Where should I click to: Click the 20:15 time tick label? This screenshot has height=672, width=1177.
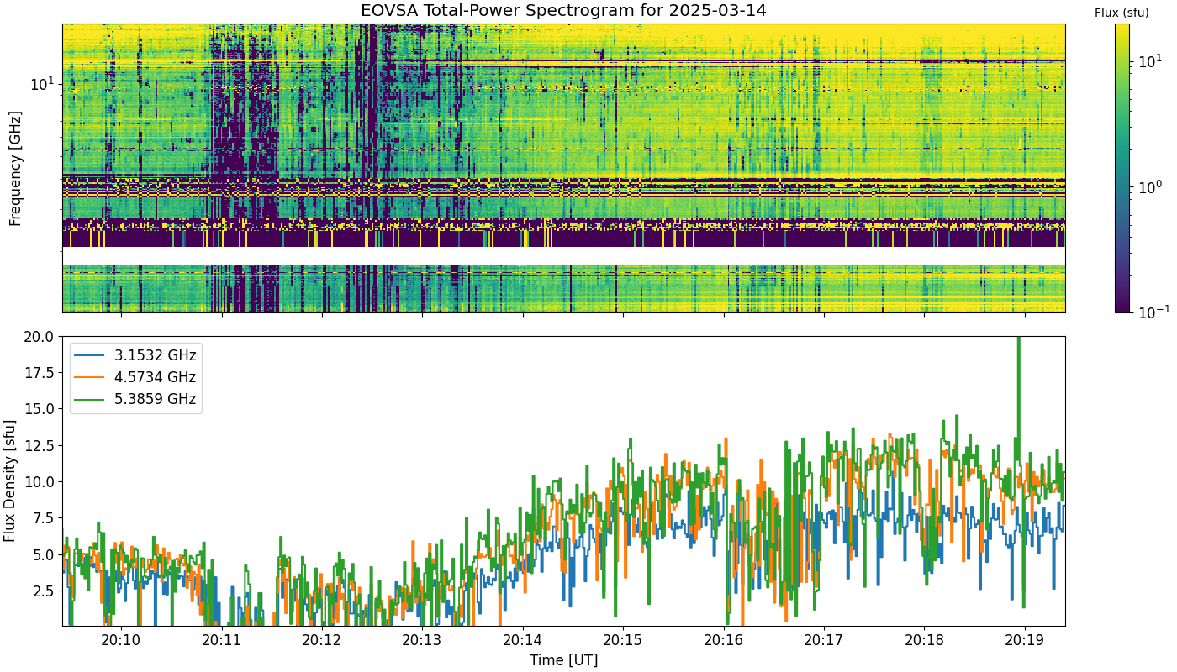(x=623, y=641)
